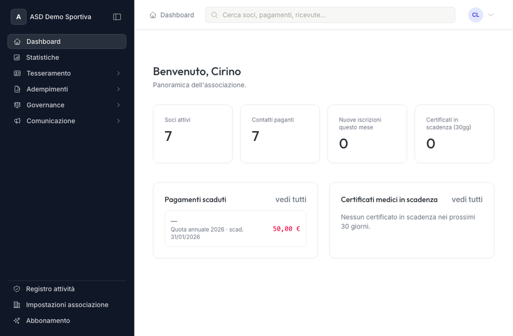
Task: Click the Cerca soci search field
Action: click(329, 15)
